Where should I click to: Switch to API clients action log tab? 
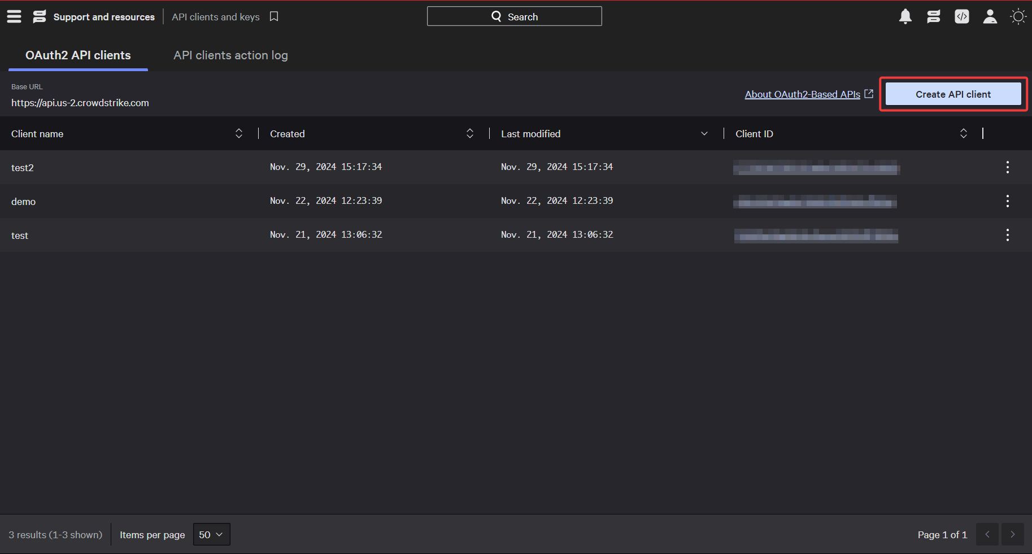point(230,55)
